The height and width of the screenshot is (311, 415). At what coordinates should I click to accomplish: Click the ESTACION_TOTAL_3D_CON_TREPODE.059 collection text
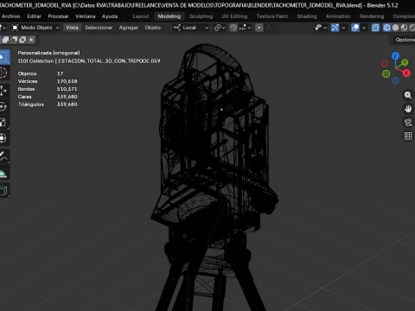click(x=109, y=61)
